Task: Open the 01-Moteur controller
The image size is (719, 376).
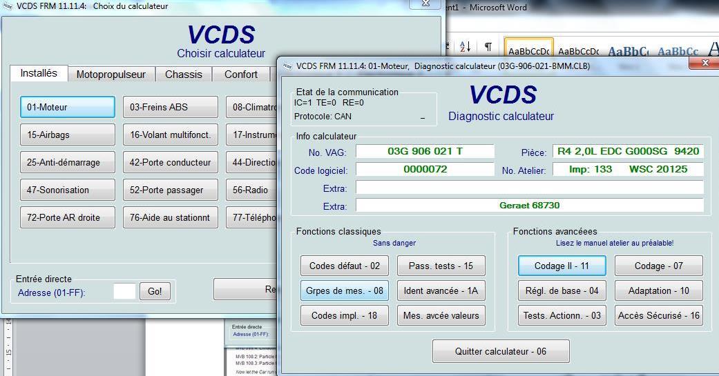Action: point(68,107)
